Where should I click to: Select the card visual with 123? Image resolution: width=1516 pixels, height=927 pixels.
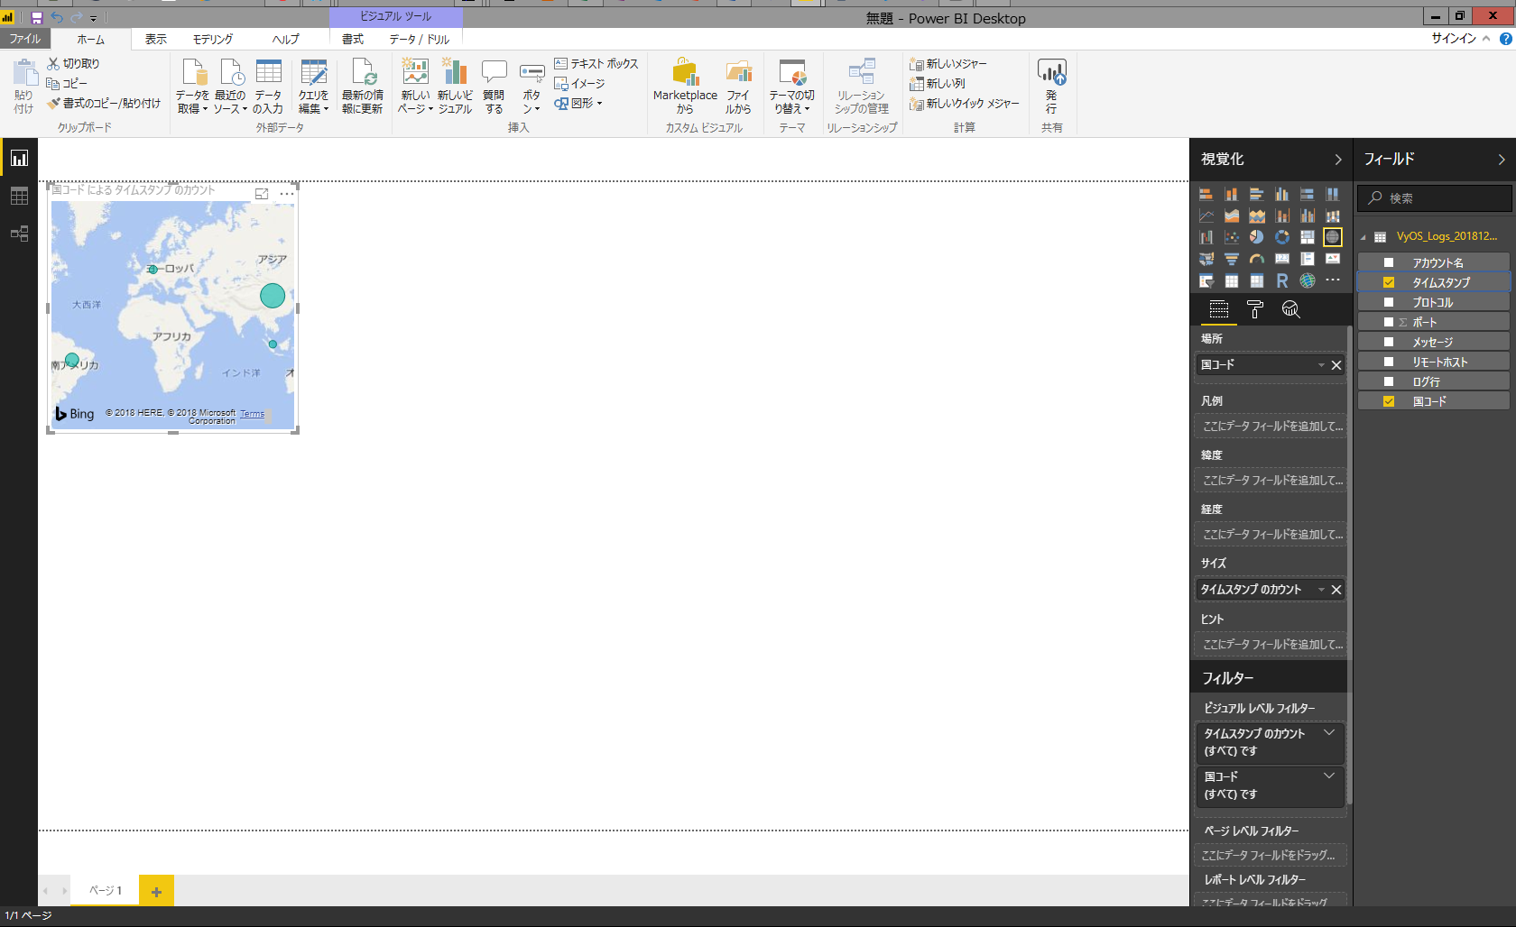1282,259
